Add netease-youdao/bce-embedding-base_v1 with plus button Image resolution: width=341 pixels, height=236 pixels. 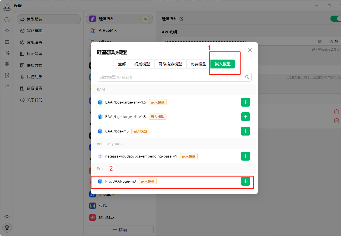245,156
